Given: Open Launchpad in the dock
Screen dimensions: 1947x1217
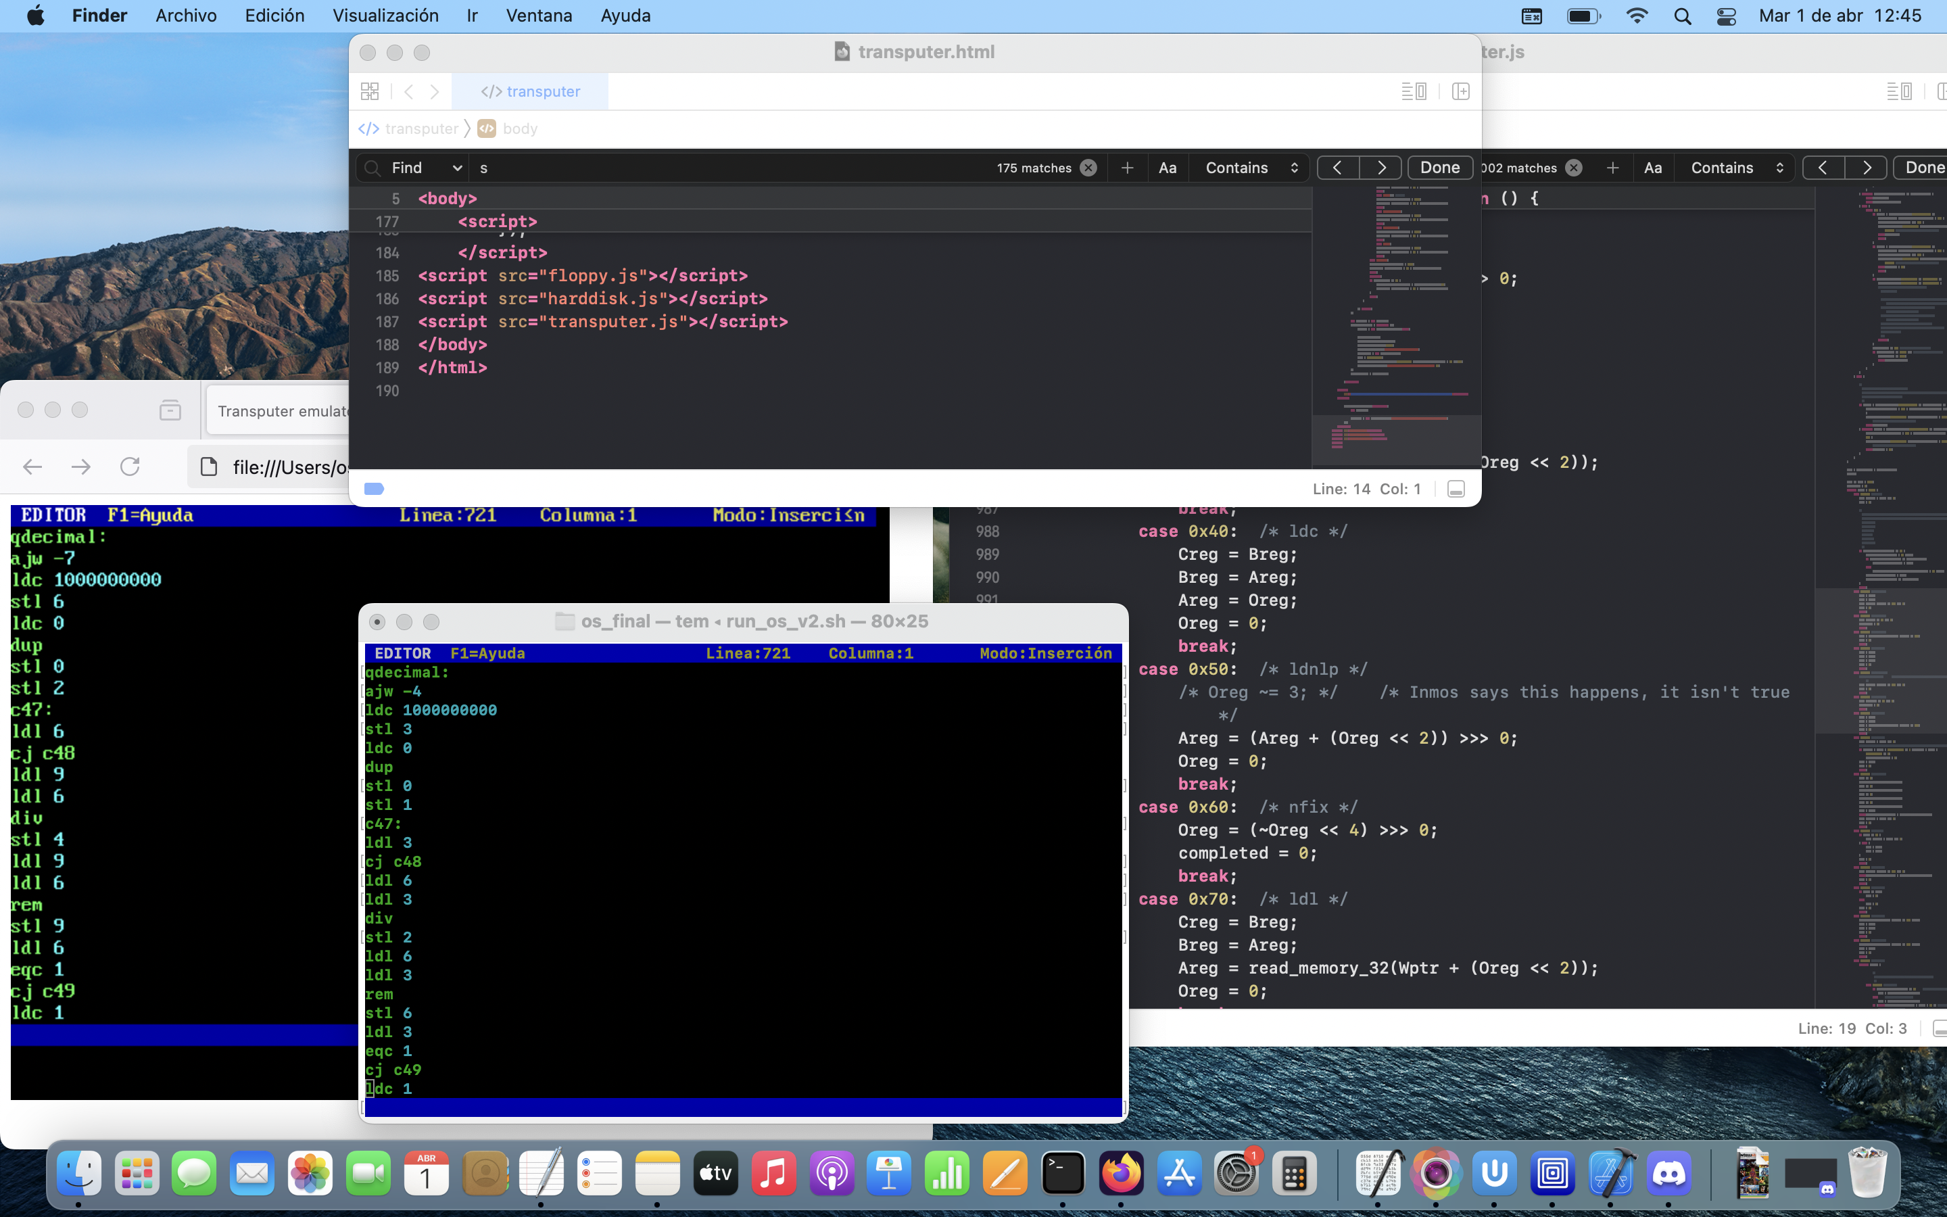Looking at the screenshot, I should (137, 1174).
